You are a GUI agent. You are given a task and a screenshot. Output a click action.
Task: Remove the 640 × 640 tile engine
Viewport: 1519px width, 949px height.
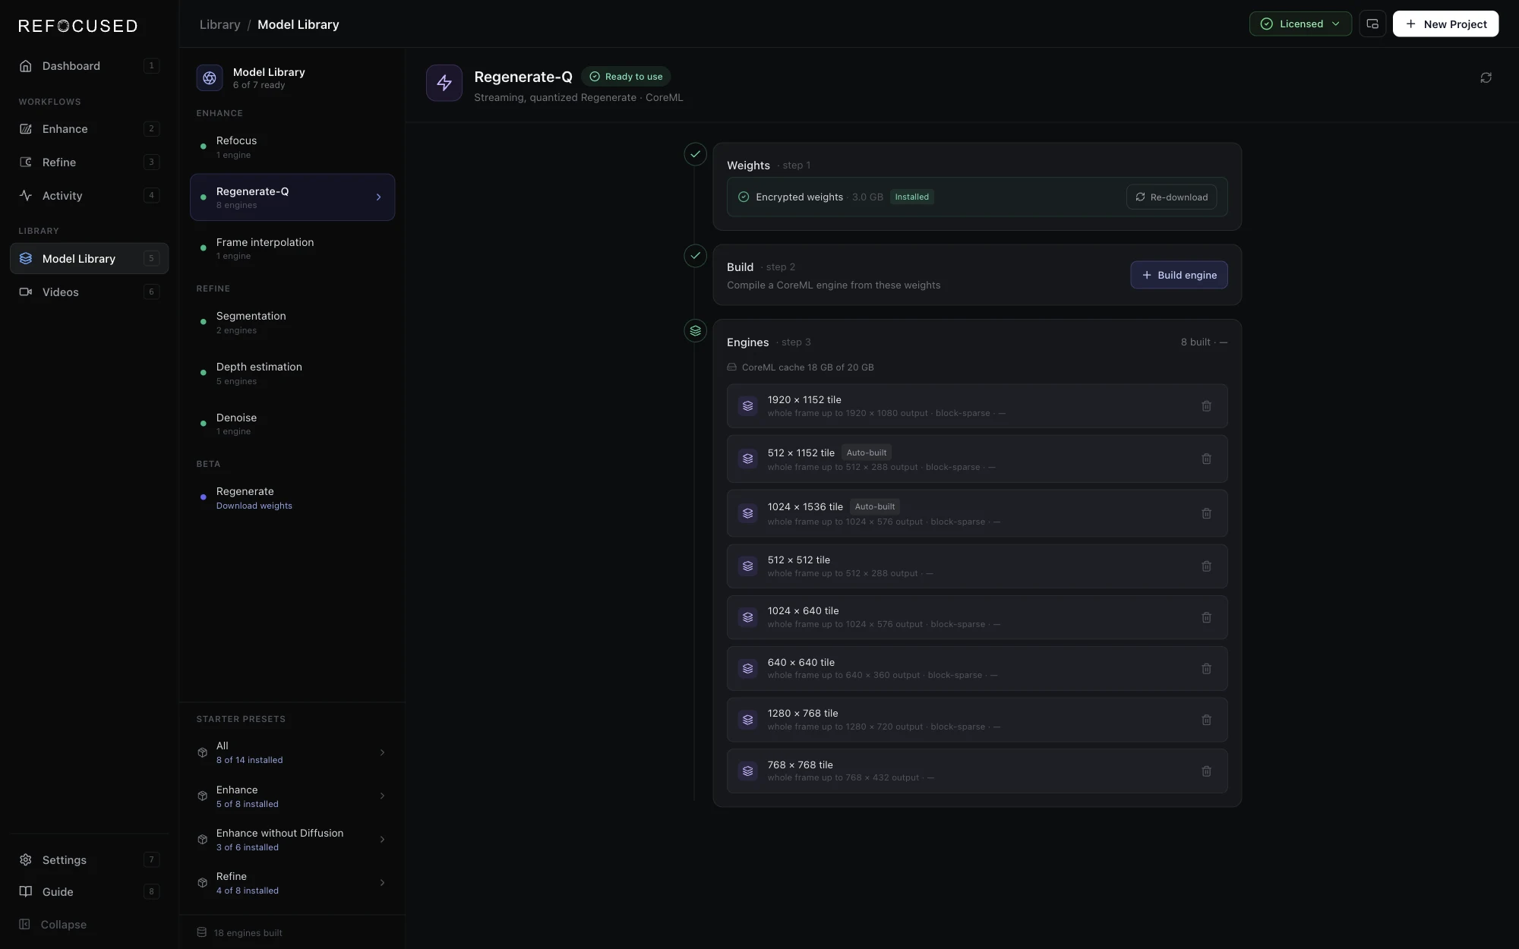(1206, 669)
